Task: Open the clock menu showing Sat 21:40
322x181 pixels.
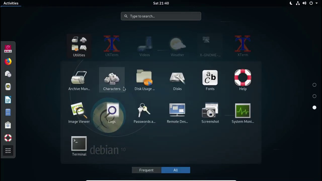Action: pyautogui.click(x=161, y=3)
